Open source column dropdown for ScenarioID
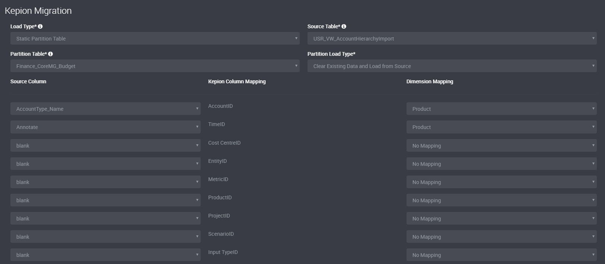 [105, 236]
